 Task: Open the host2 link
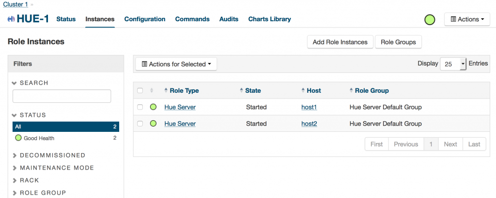309,124
